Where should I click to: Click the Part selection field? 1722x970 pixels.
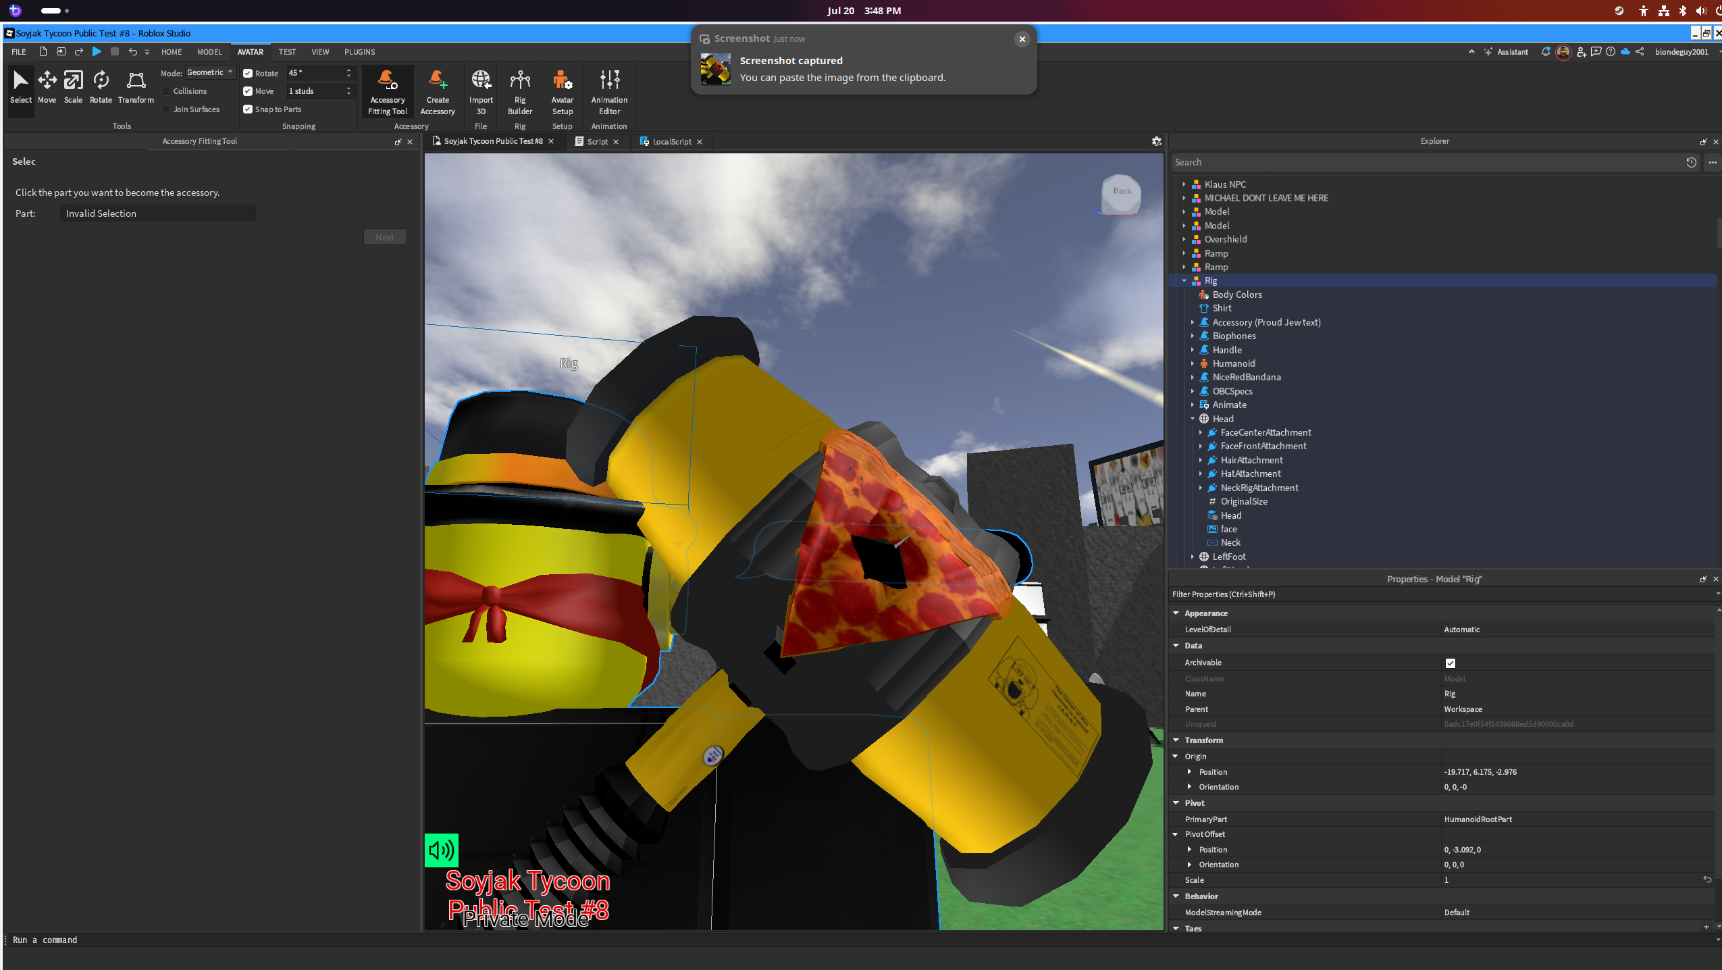pos(157,213)
